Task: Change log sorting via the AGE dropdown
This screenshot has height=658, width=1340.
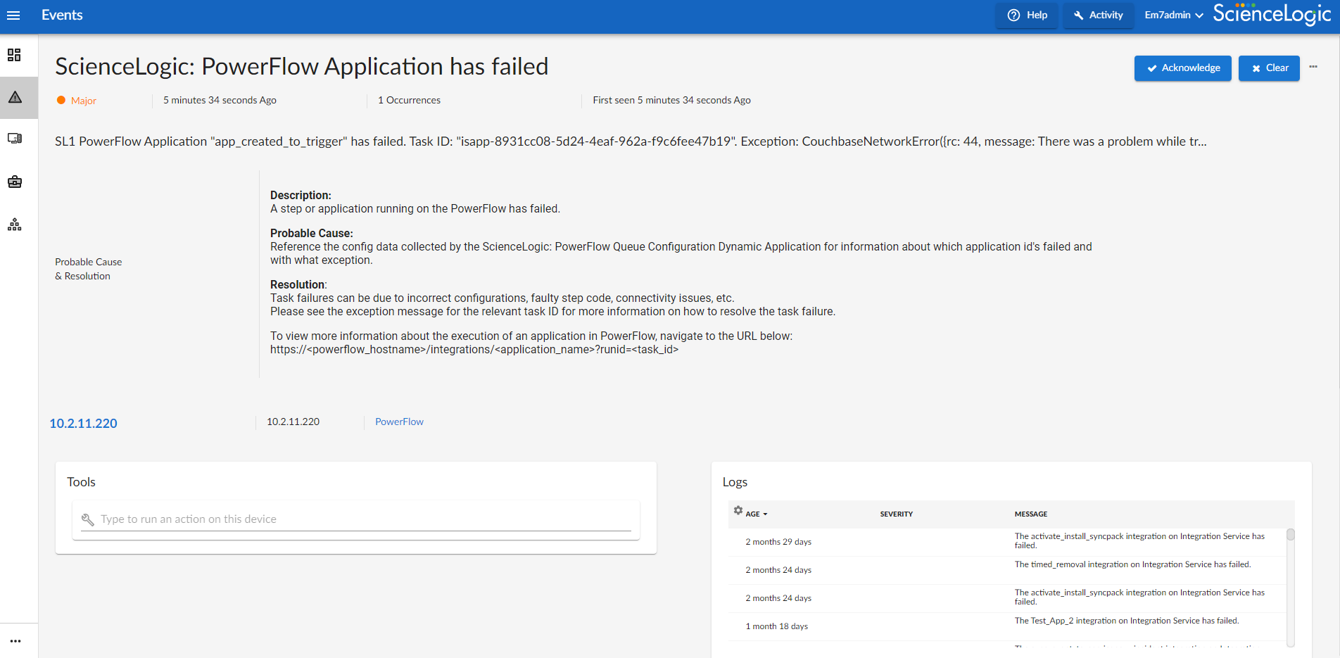Action: 753,514
